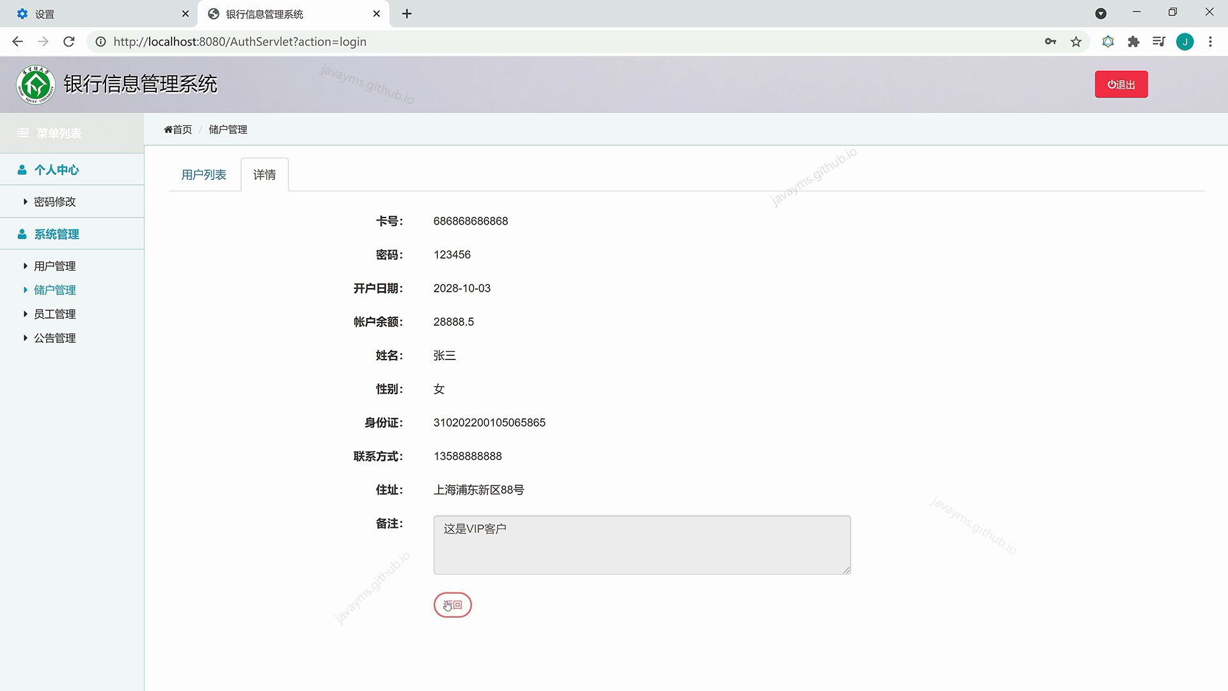The height and width of the screenshot is (691, 1228).
Task: Click inside the 备注 remarks textbox
Action: click(642, 544)
